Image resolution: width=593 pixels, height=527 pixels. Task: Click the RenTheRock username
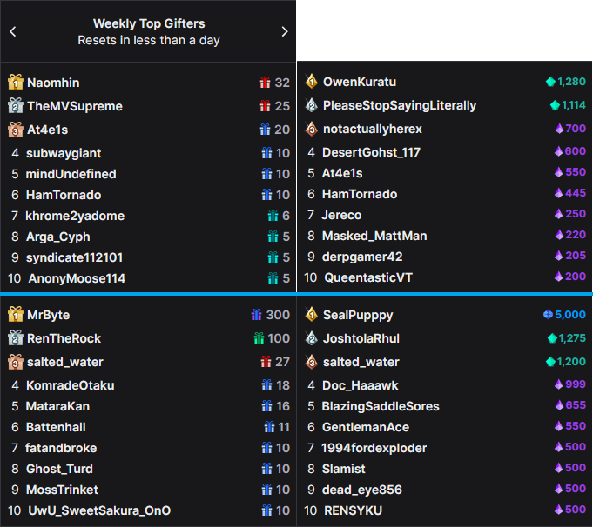(x=64, y=338)
